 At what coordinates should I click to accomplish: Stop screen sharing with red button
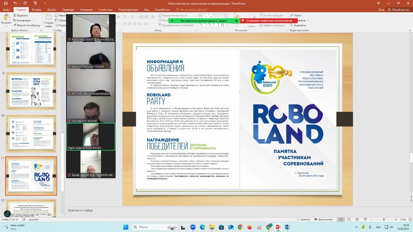pos(269,21)
